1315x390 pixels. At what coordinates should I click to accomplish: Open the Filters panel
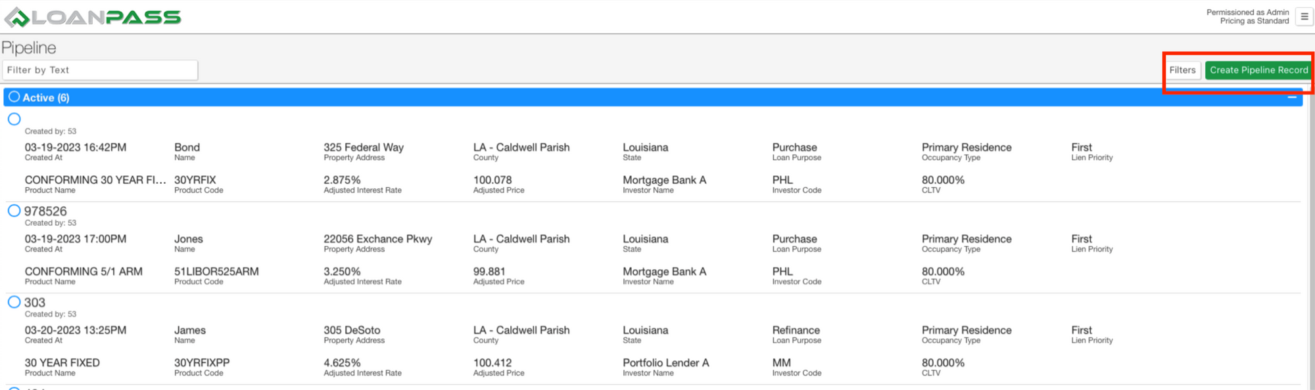(x=1182, y=70)
